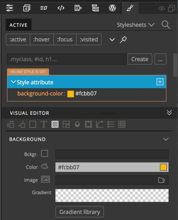The image size is (178, 220).
Task: Collapse the Style attribute rule
Action: (13, 82)
